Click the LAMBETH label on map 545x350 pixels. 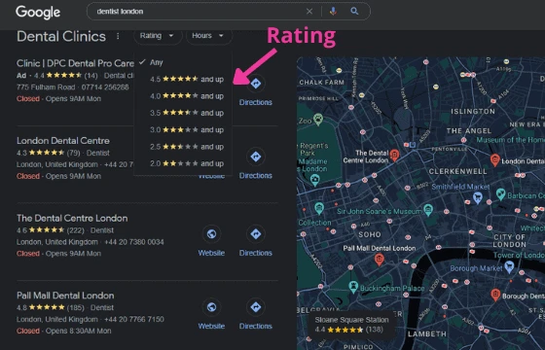427,334
